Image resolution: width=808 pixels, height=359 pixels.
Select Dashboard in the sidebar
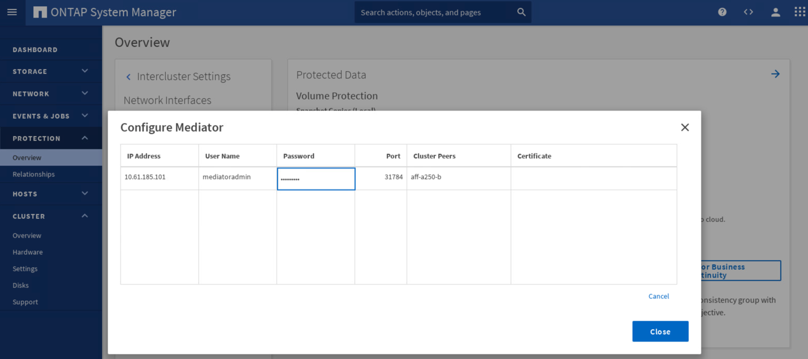pos(35,50)
